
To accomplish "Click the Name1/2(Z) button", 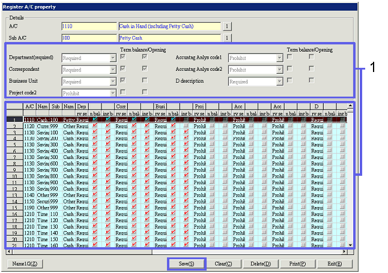I will 25,264.
